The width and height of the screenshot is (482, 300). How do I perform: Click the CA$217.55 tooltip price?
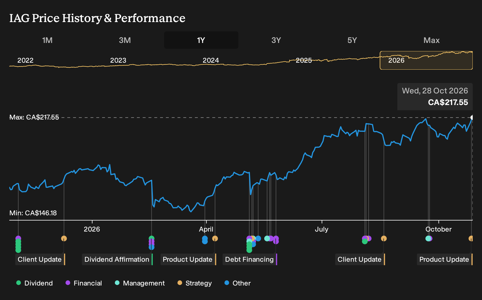[x=448, y=102]
